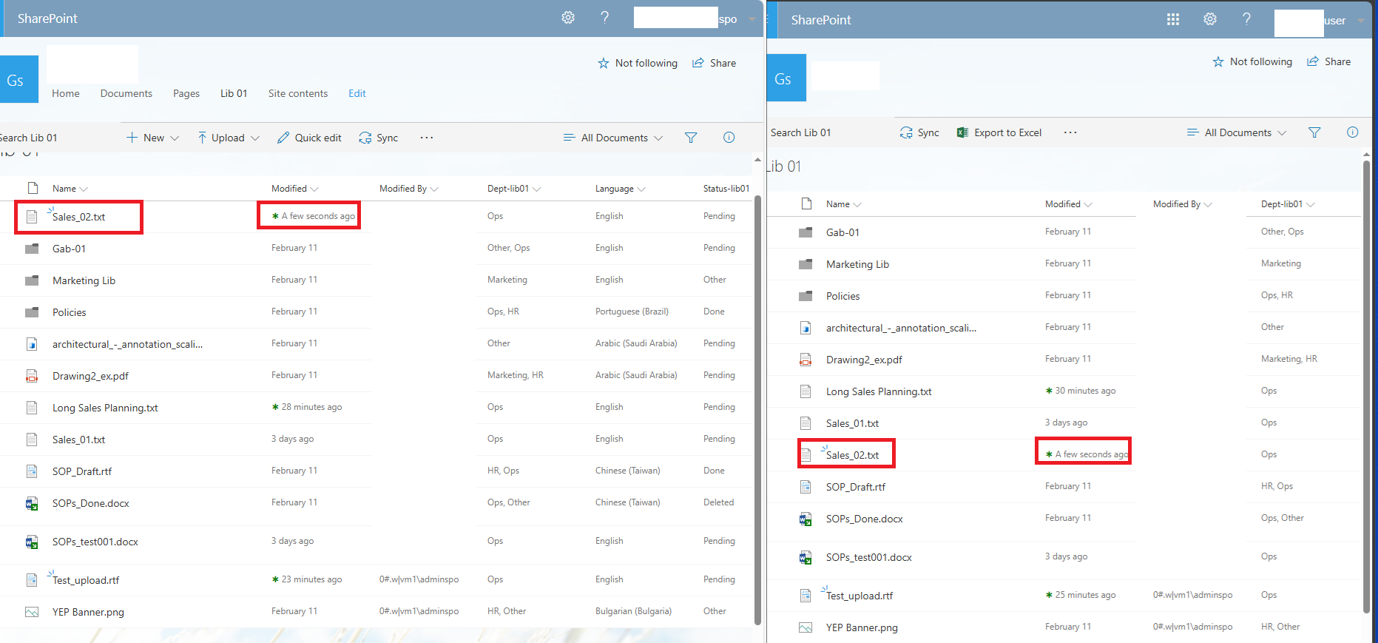Click Sales_01.txt file icon in left window

click(32, 440)
